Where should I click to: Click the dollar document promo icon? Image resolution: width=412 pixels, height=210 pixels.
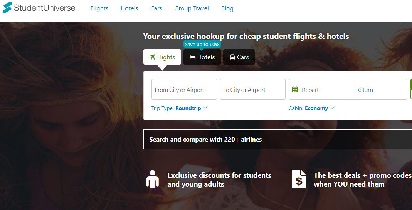299,179
